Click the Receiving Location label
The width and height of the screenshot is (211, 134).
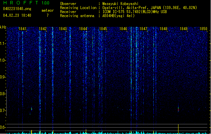[x=78, y=8]
